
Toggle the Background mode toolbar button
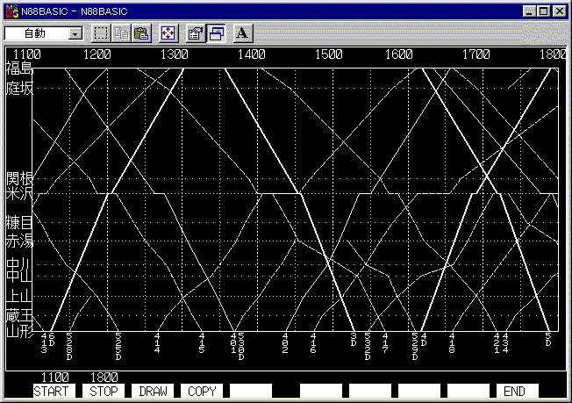point(216,33)
